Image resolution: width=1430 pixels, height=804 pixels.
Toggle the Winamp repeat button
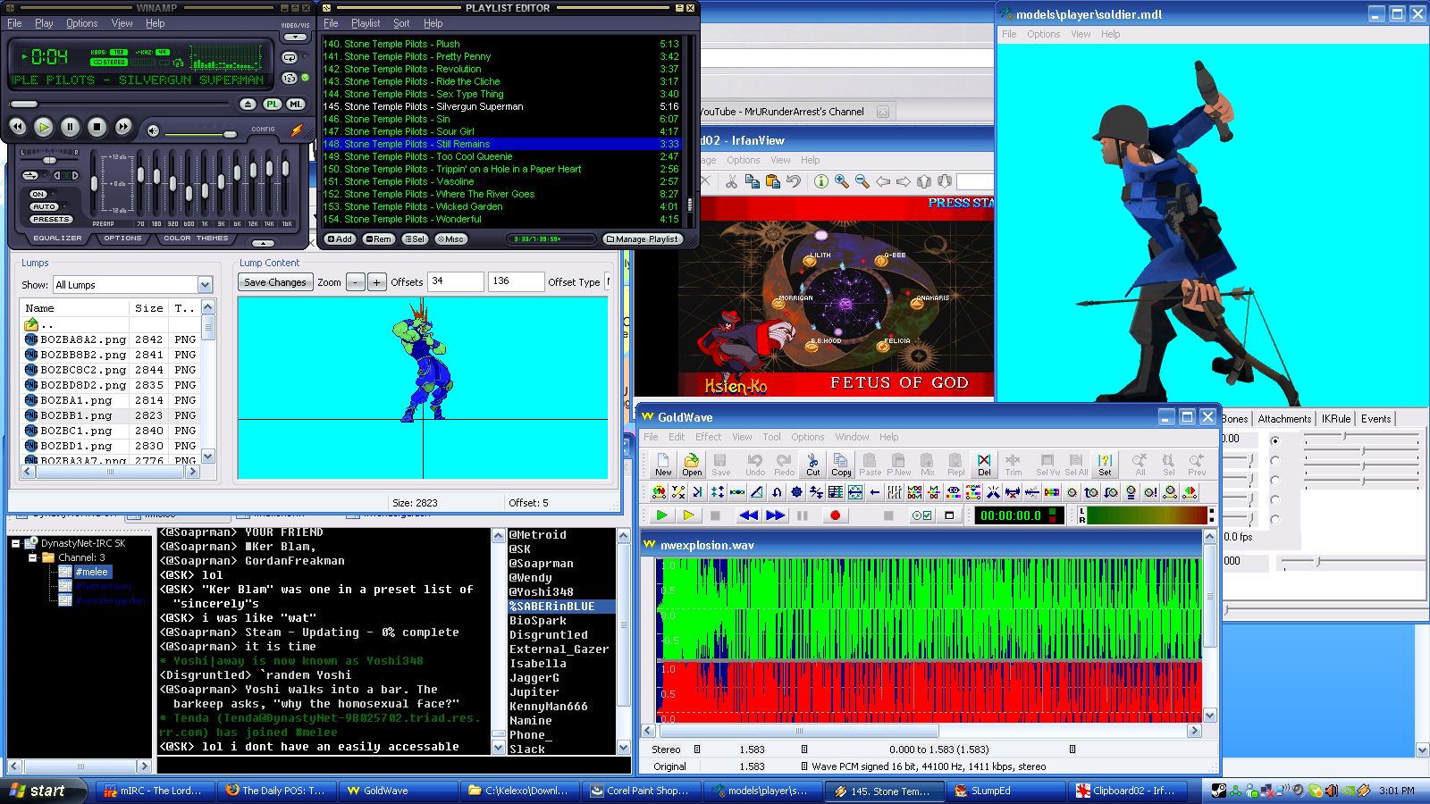[x=290, y=58]
